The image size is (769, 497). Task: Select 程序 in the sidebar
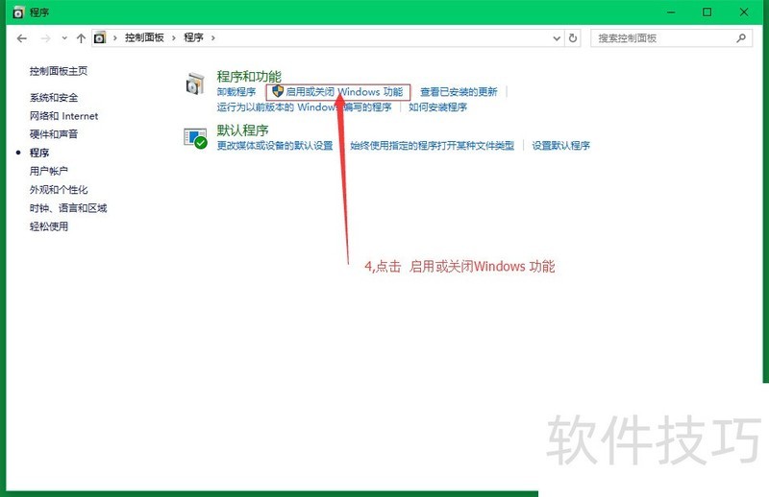(39, 153)
